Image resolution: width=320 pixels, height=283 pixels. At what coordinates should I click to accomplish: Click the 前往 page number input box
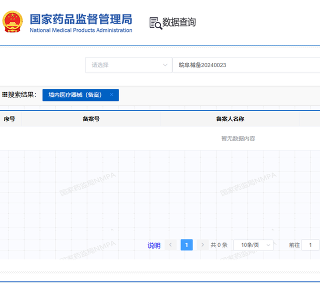coord(310,245)
